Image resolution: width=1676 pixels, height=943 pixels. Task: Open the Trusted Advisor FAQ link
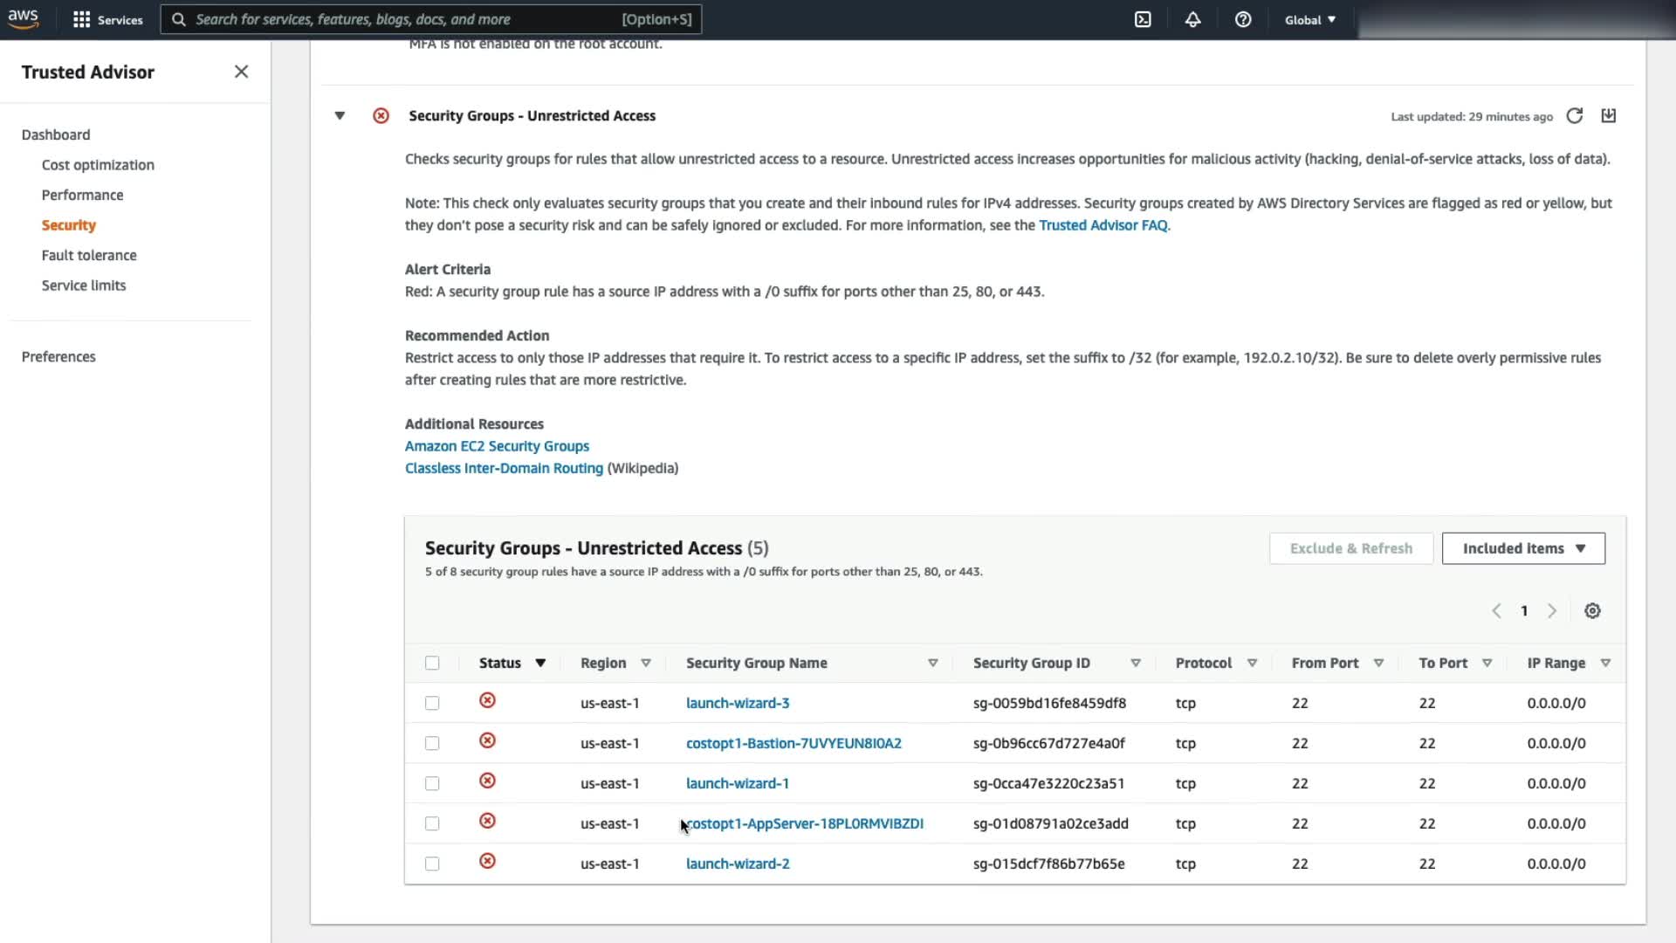[x=1102, y=225]
